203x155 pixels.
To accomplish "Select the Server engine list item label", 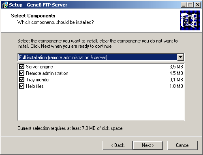I will click(x=39, y=67).
